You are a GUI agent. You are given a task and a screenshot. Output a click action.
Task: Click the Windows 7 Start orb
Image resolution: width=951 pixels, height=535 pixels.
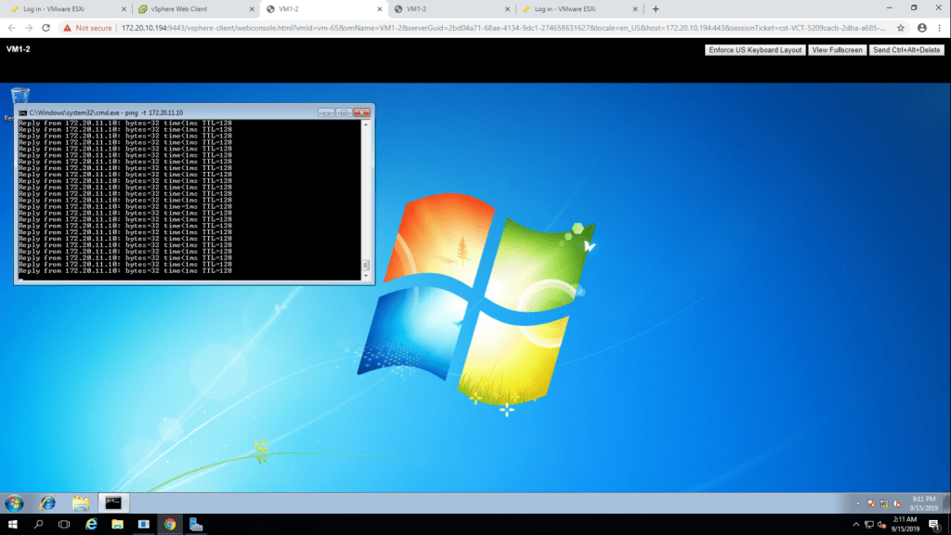click(x=15, y=502)
